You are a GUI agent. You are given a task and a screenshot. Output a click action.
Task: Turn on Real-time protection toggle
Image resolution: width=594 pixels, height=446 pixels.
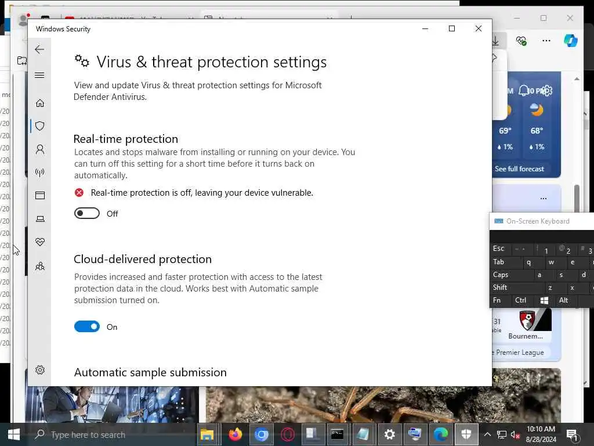pyautogui.click(x=87, y=214)
